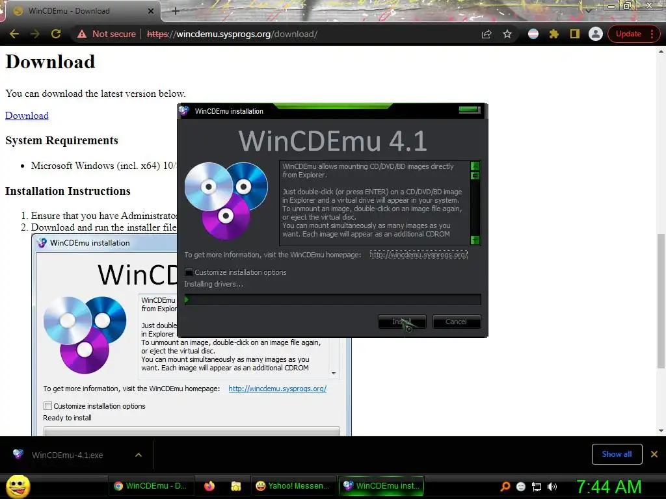
Task: Click Cancel in WinCDEmu installer
Action: (456, 322)
